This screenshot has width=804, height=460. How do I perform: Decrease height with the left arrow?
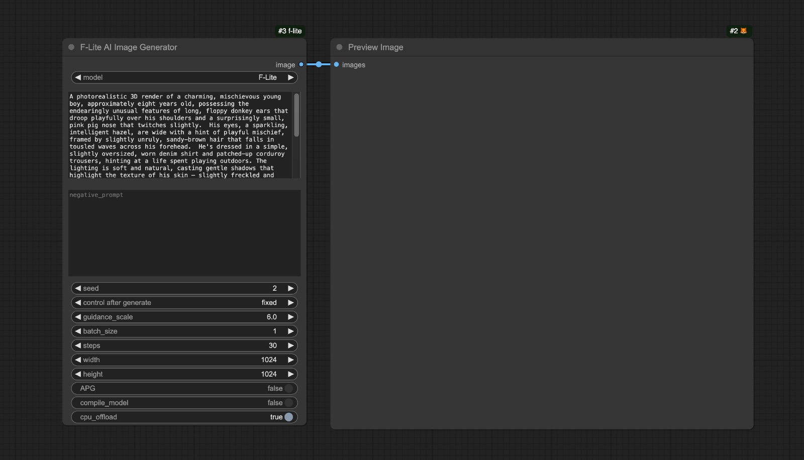click(78, 374)
